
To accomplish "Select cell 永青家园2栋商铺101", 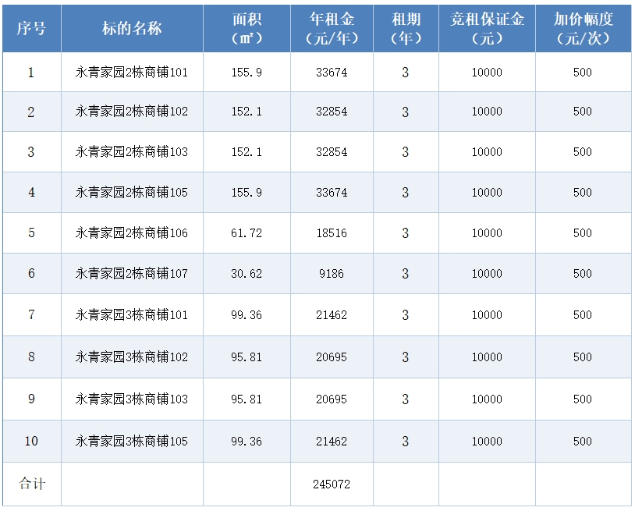I will click(132, 73).
